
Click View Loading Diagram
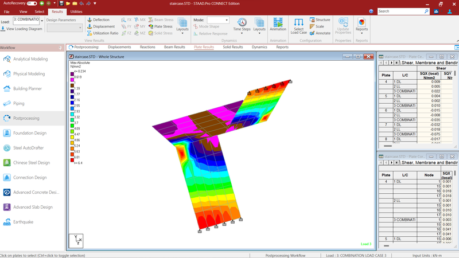(x=21, y=29)
